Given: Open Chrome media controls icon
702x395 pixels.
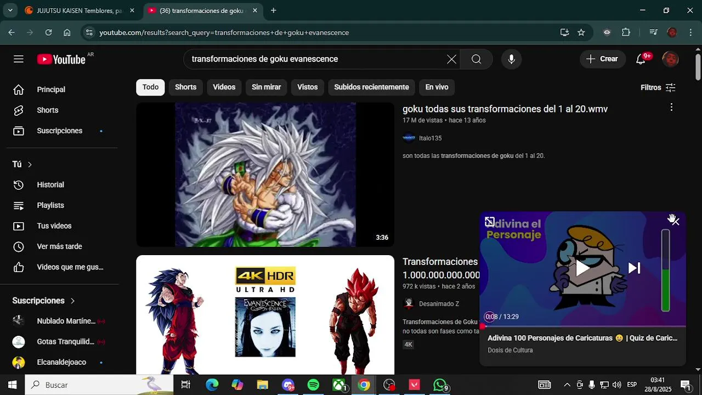Looking at the screenshot, I should click(x=653, y=32).
